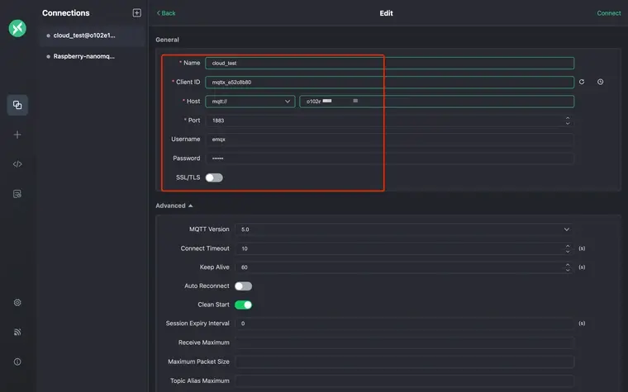Open the Log page icon in sidebar
The width and height of the screenshot is (628, 392).
pos(17,194)
